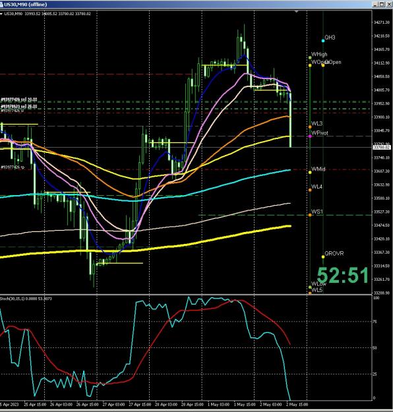Viewport: 393px width, 412px height.
Task: Select the orange WL3 level marker
Action: tap(310, 127)
